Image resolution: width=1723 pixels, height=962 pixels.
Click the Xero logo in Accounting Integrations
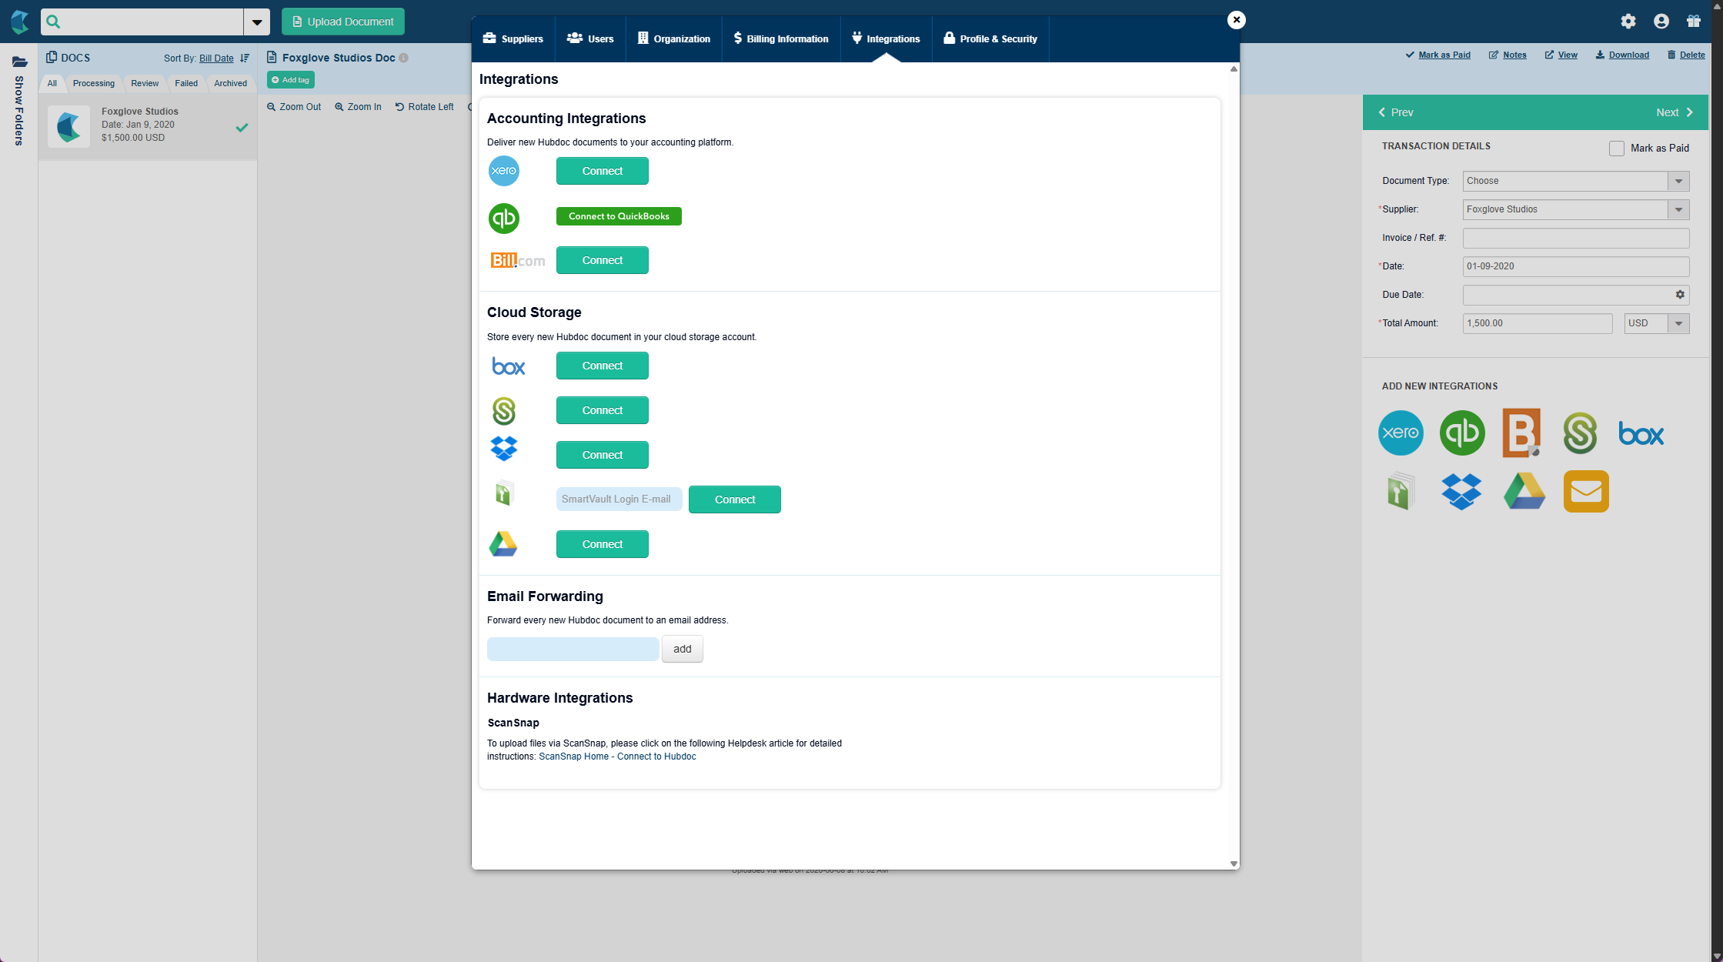(x=504, y=171)
